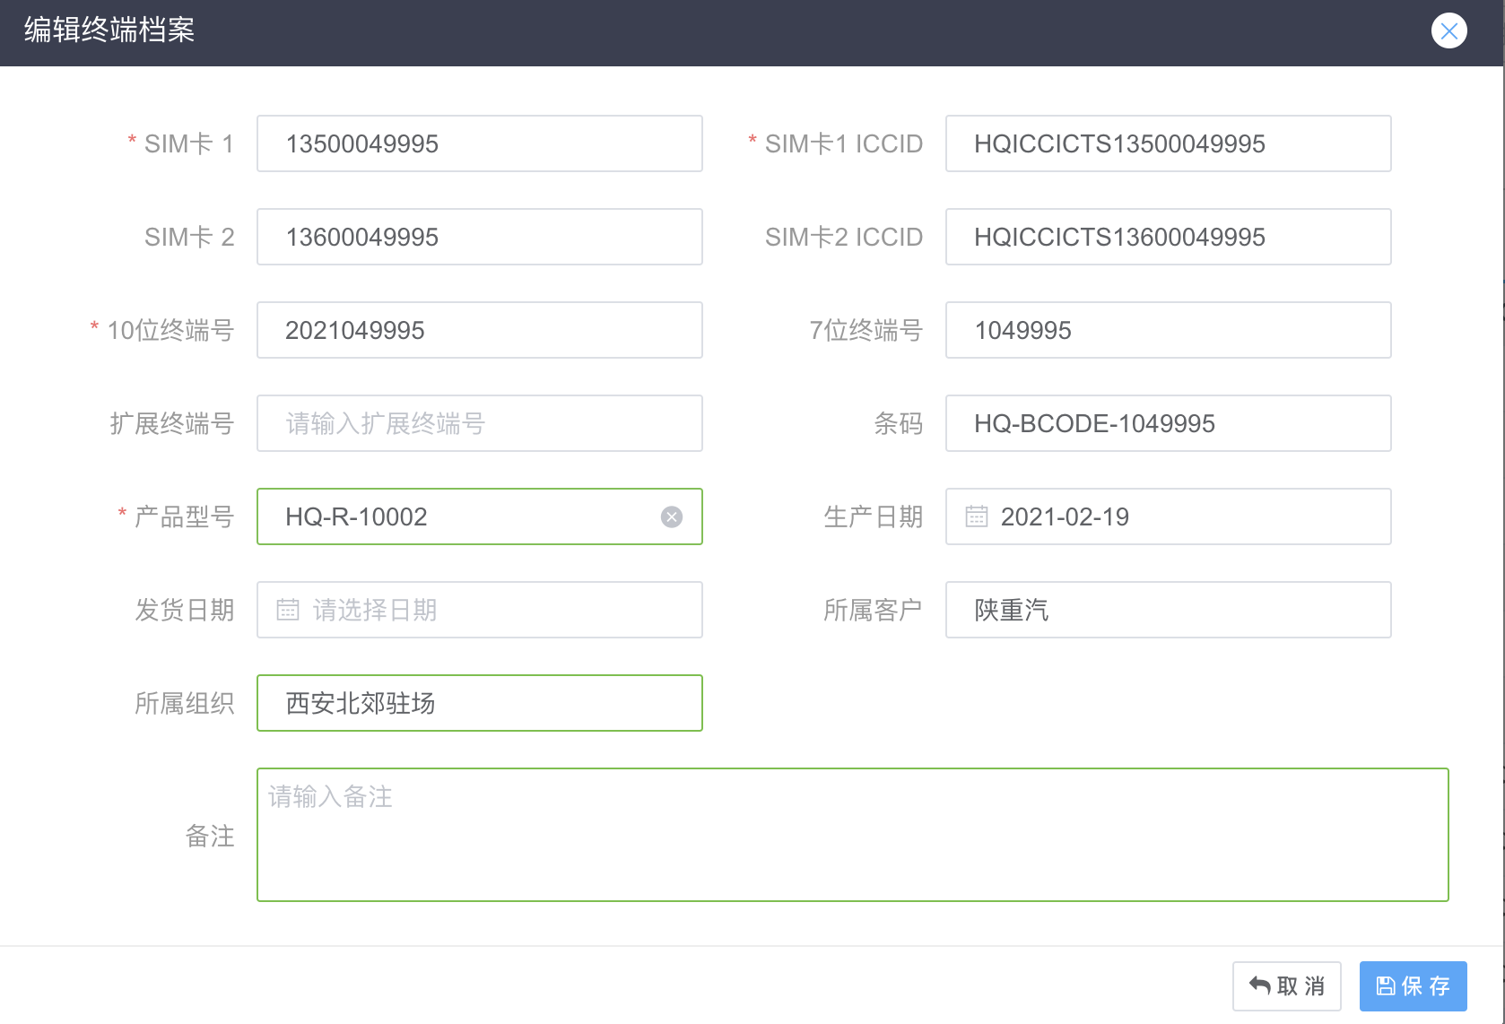Click the 7位终端号 label
Screen dimensions: 1505x1024
coord(866,330)
